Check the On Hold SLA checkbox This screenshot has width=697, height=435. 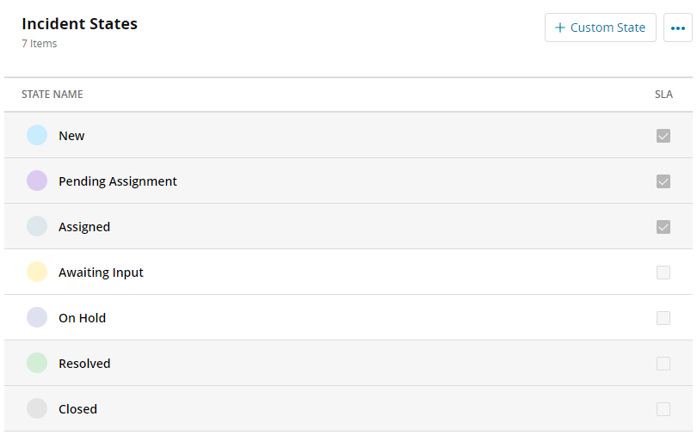[663, 318]
